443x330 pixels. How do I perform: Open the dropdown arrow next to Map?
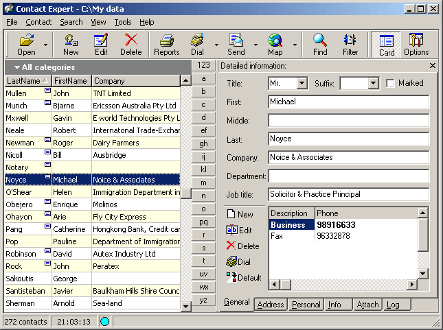coord(295,45)
